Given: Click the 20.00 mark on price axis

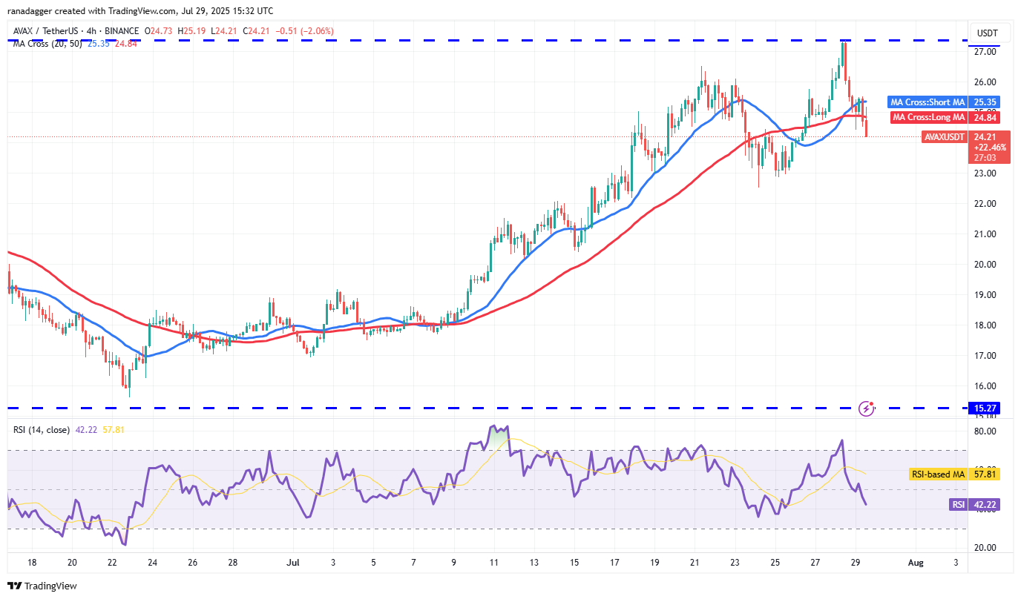Looking at the screenshot, I should pos(985,265).
